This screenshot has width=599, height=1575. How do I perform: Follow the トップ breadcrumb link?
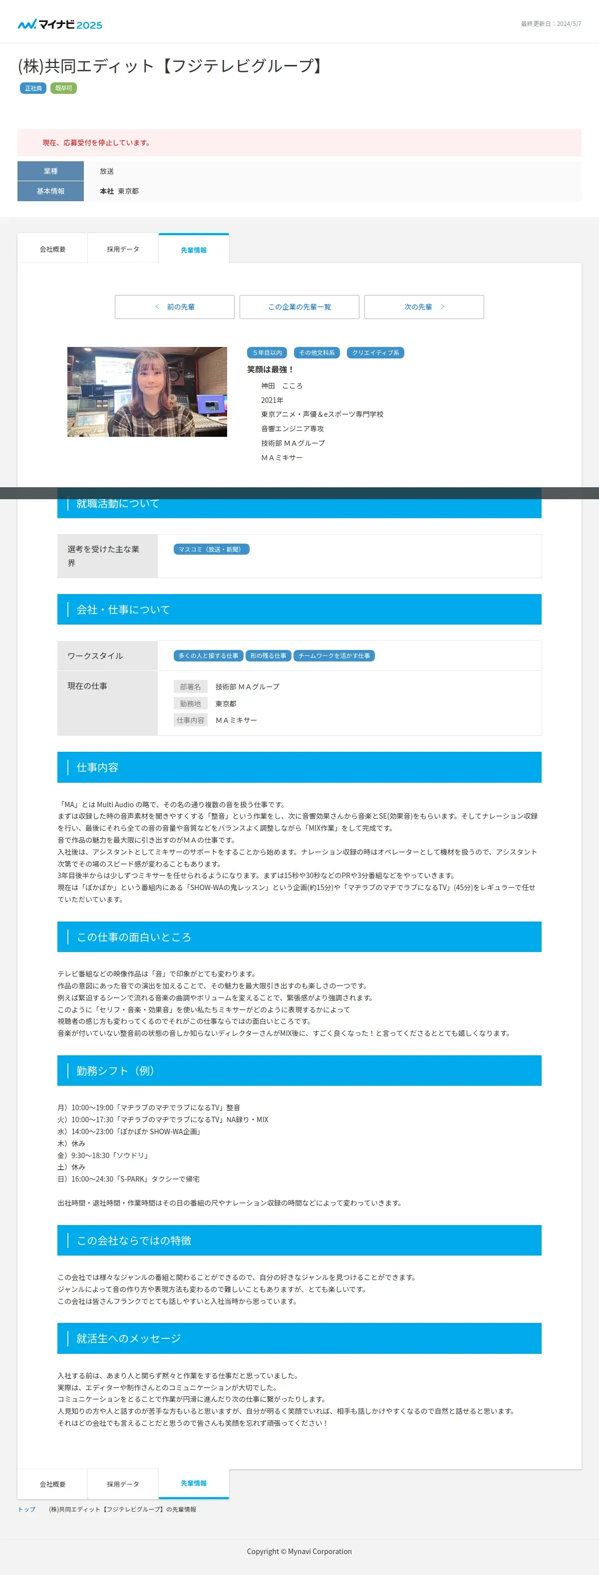(x=27, y=1510)
